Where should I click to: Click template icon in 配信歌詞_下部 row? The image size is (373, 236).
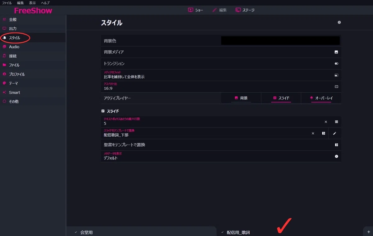point(324,133)
